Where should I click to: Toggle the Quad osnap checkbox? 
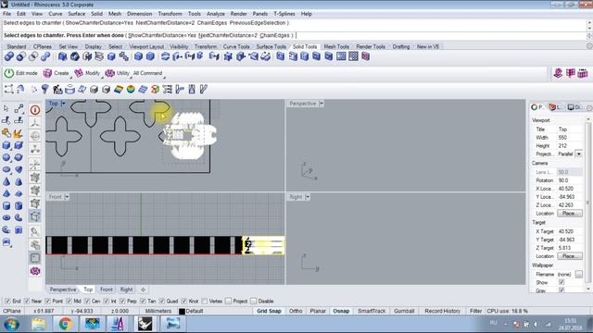(162, 302)
